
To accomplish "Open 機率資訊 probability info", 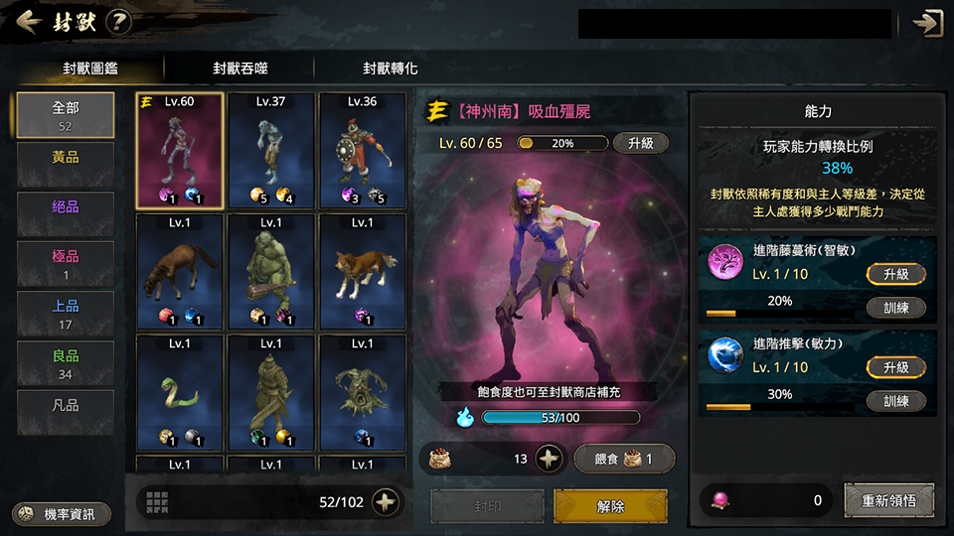I will pyautogui.click(x=62, y=514).
